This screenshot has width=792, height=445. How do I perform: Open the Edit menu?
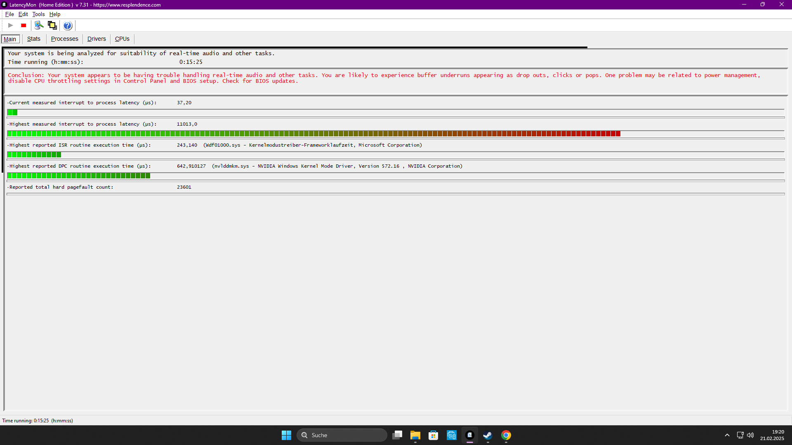click(x=23, y=14)
